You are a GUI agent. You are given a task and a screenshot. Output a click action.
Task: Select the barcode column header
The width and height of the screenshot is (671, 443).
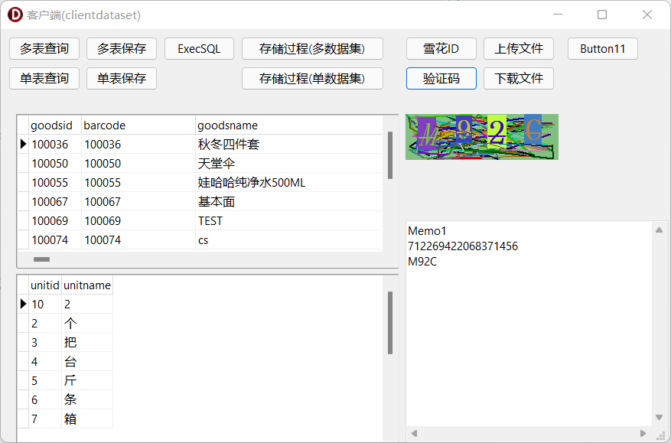coord(138,125)
